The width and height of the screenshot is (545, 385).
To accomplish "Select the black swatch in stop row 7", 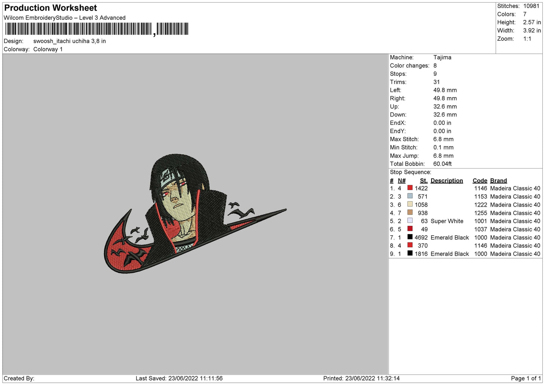I will click(x=410, y=237).
